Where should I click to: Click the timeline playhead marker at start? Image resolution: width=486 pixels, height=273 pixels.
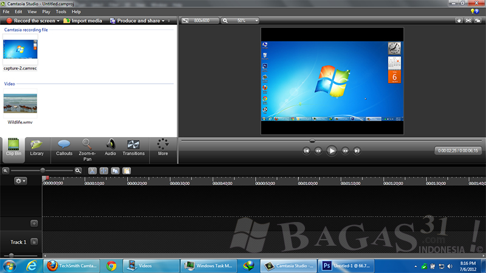(45, 178)
